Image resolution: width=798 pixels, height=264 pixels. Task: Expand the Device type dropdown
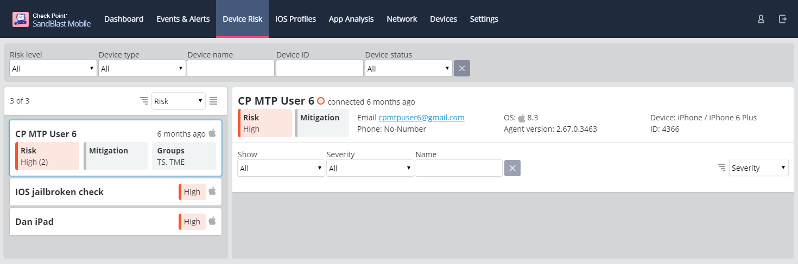pyautogui.click(x=142, y=68)
